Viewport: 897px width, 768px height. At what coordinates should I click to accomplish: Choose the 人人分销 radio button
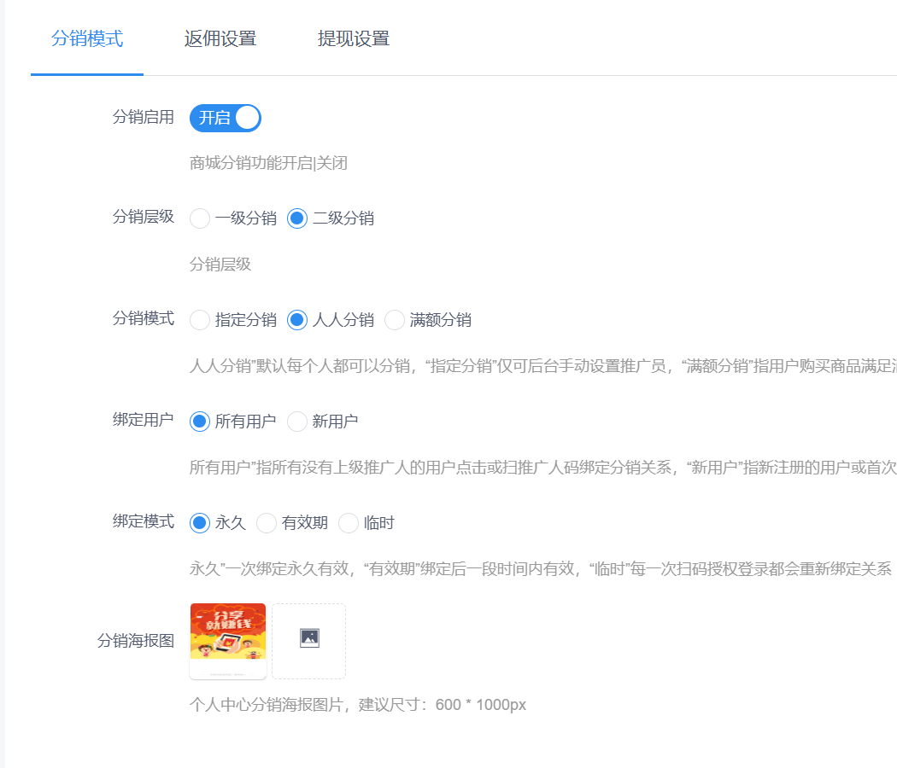point(297,320)
